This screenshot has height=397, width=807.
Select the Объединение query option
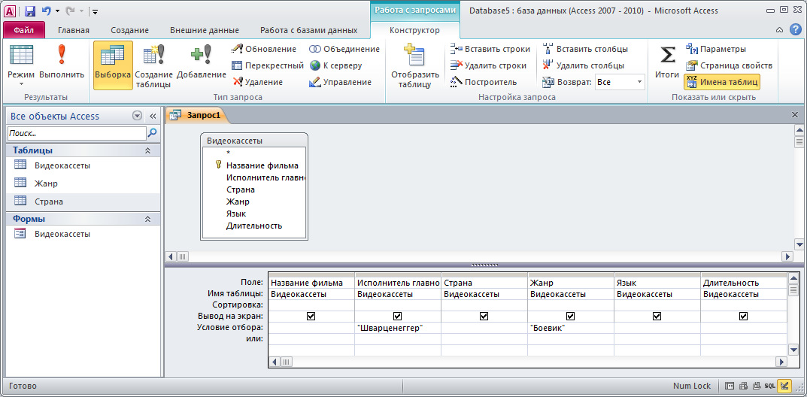pyautogui.click(x=344, y=50)
